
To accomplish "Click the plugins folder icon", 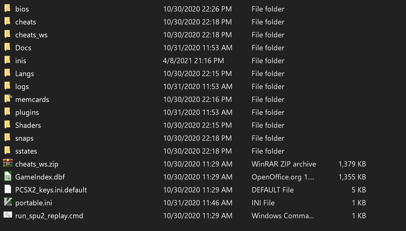I will [7, 112].
